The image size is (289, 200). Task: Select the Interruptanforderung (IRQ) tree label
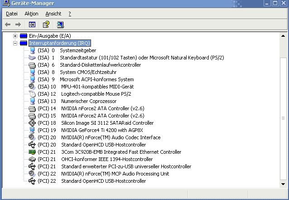(60, 43)
